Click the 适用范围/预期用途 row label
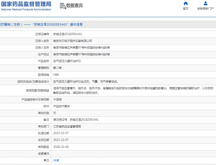The height and width of the screenshot is (165, 216). (37, 90)
